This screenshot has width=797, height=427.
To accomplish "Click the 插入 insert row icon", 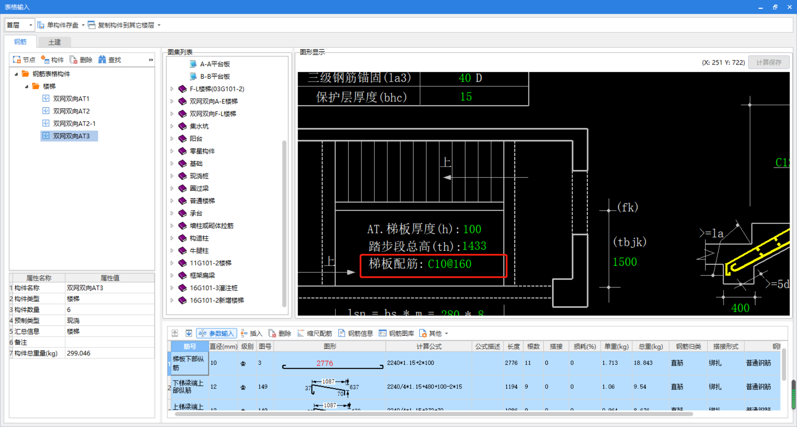I will tap(244, 333).
